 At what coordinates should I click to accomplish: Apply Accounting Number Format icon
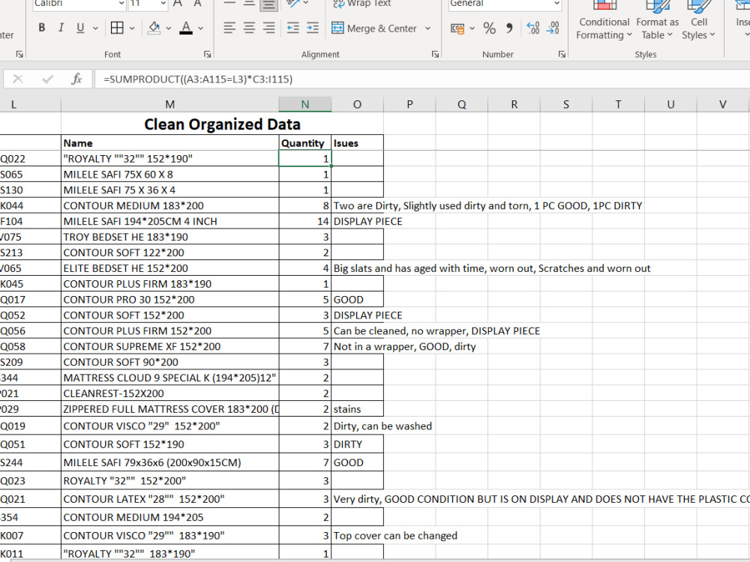(457, 28)
